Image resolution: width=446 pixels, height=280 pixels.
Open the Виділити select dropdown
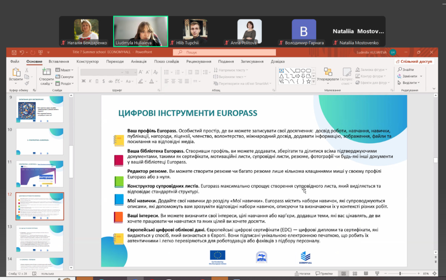[408, 83]
